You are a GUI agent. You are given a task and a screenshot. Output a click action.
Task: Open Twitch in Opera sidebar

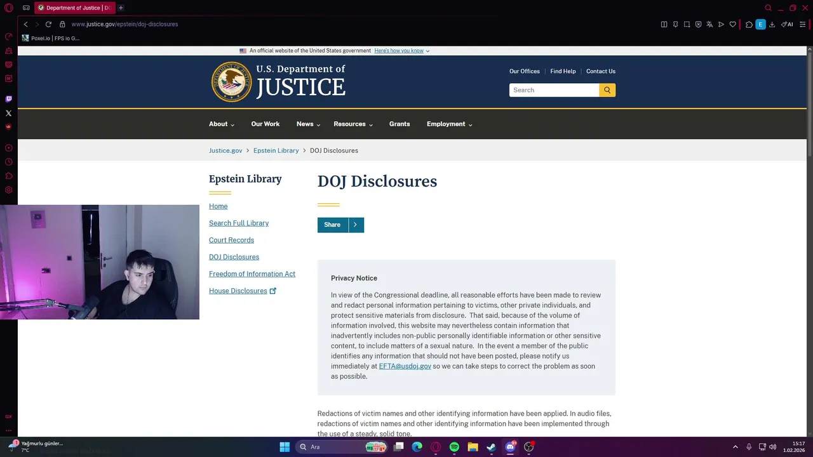(9, 99)
